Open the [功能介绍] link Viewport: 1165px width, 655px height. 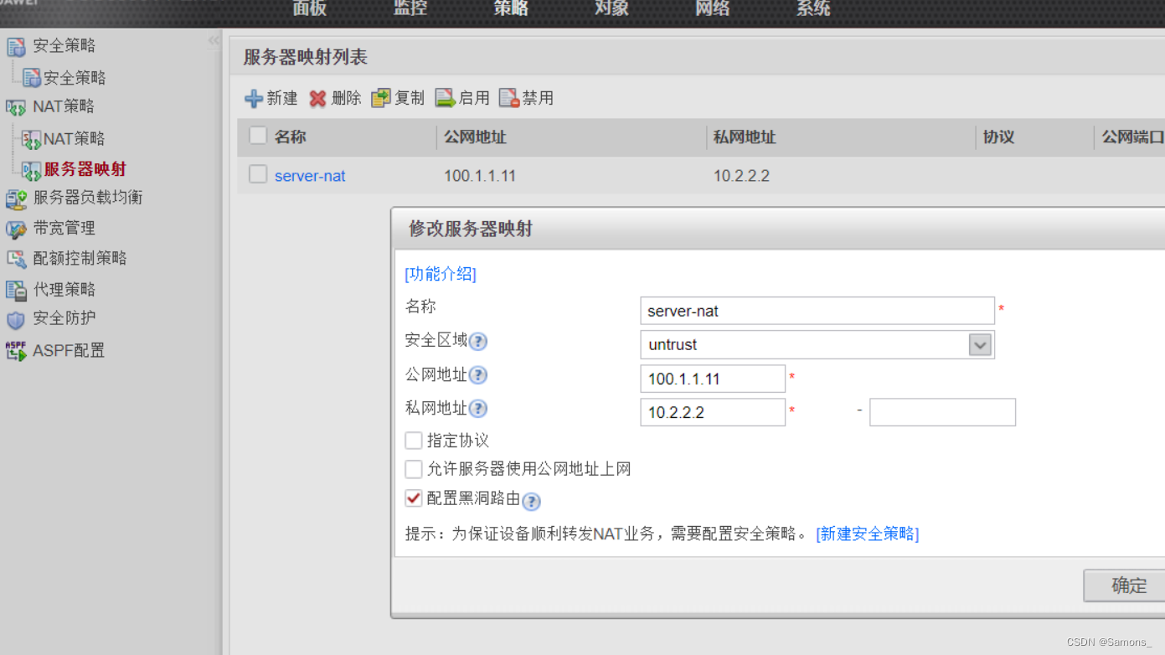(x=441, y=274)
